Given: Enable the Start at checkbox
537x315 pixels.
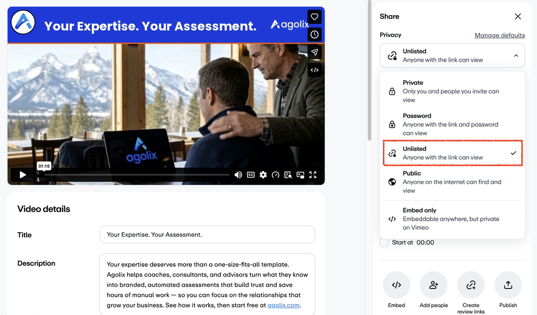Looking at the screenshot, I should click(x=384, y=242).
